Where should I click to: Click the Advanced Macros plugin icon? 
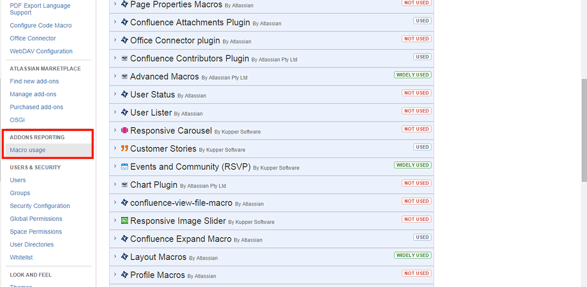(x=125, y=76)
